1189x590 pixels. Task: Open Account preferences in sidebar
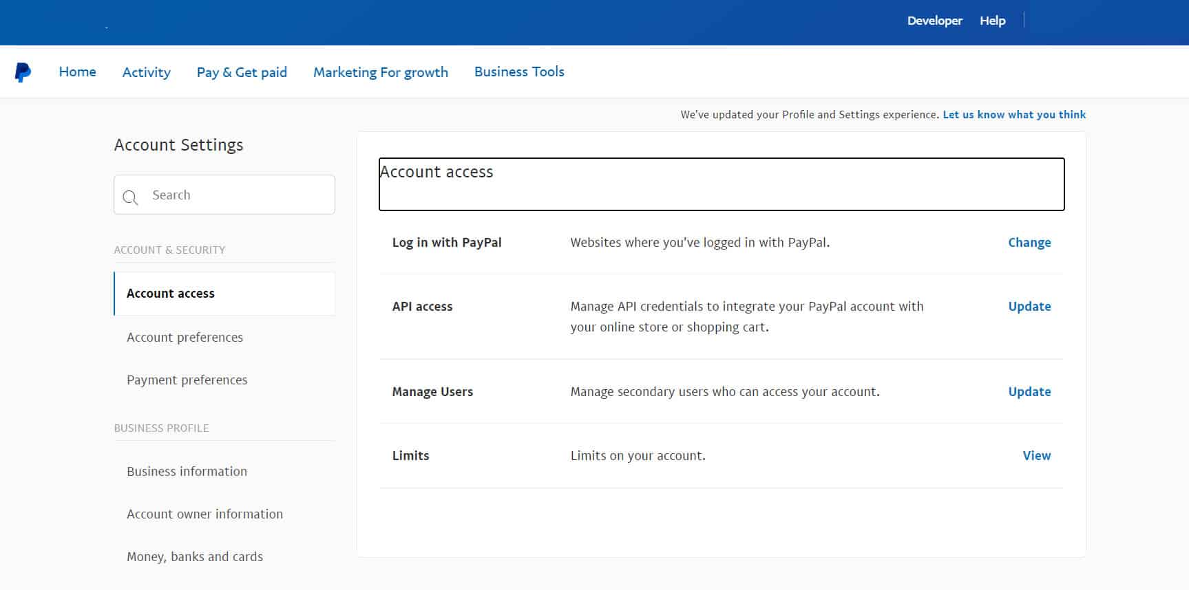(x=185, y=338)
